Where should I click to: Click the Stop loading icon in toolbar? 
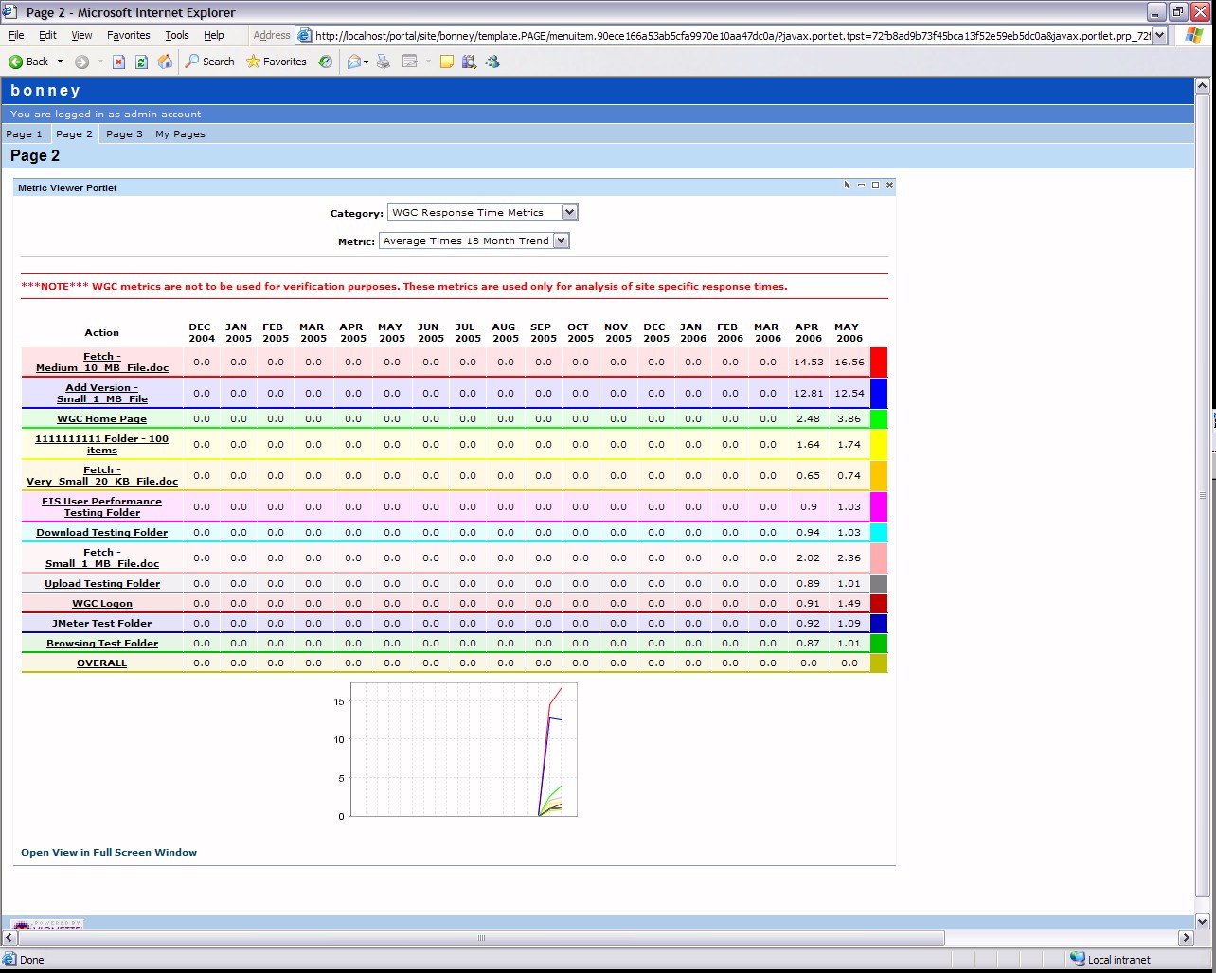coord(118,62)
